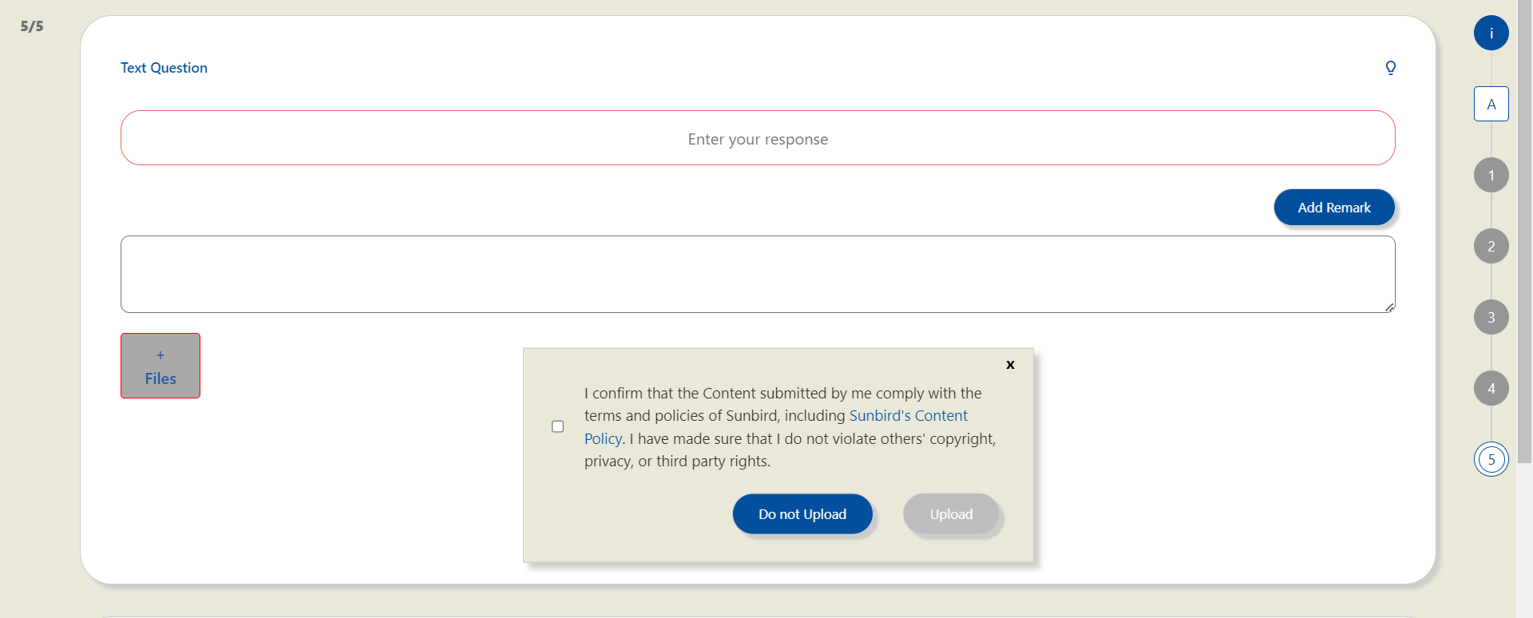Click the lightbulb hint icon
Screen dimensions: 1533x618
(1390, 68)
